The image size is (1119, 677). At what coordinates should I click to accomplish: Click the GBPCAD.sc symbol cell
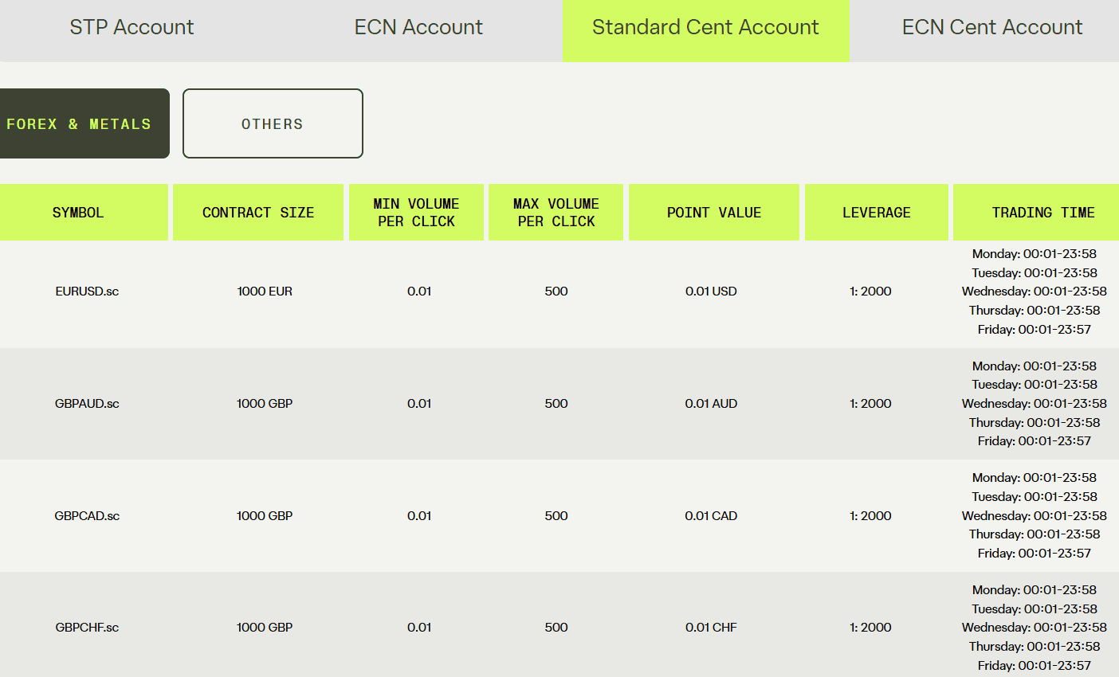87,516
